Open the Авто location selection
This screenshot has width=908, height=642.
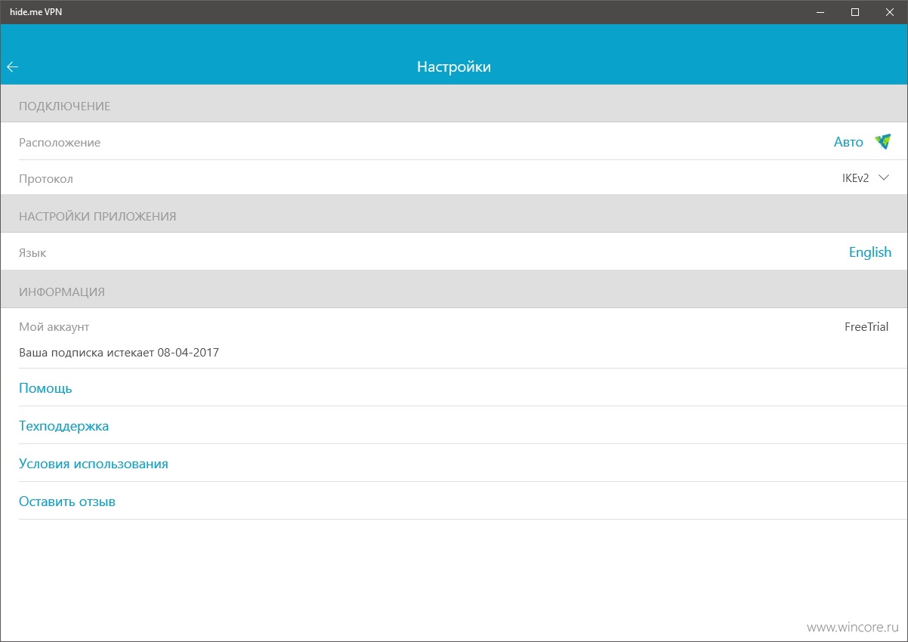(x=848, y=142)
